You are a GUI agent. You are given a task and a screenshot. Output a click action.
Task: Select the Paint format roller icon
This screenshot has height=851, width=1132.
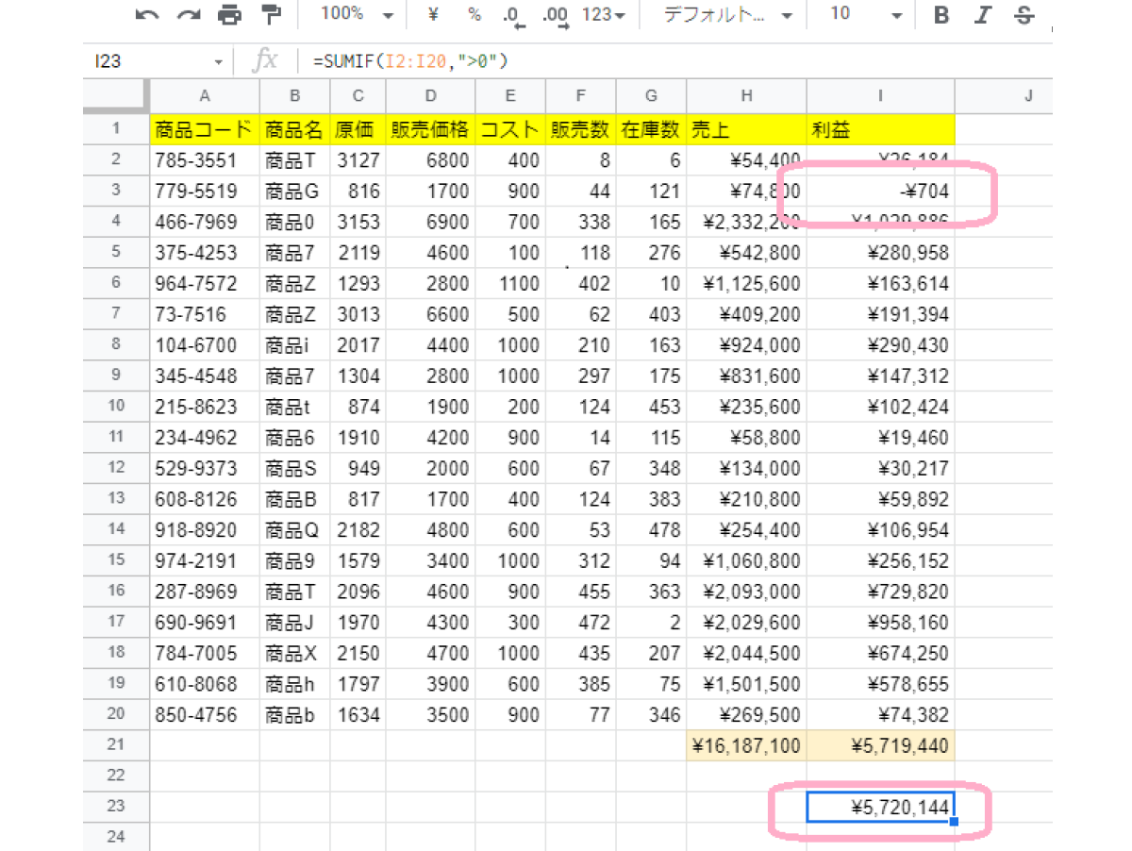click(271, 14)
